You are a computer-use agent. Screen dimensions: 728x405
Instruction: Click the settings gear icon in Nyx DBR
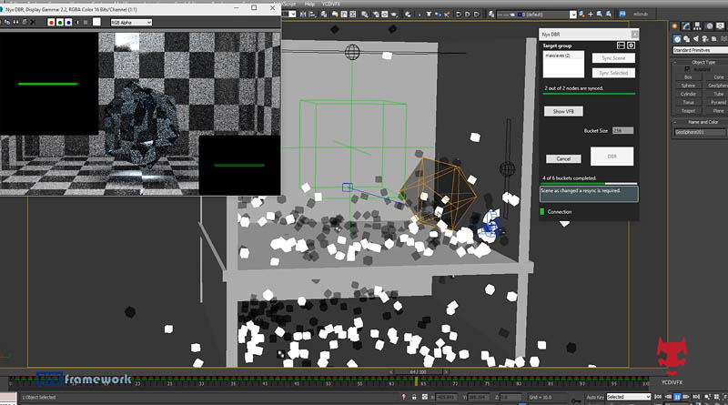632,45
